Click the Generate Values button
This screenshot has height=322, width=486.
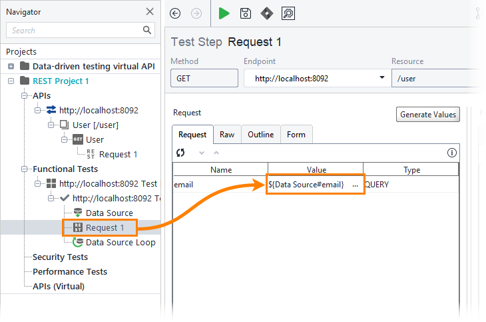pos(427,115)
